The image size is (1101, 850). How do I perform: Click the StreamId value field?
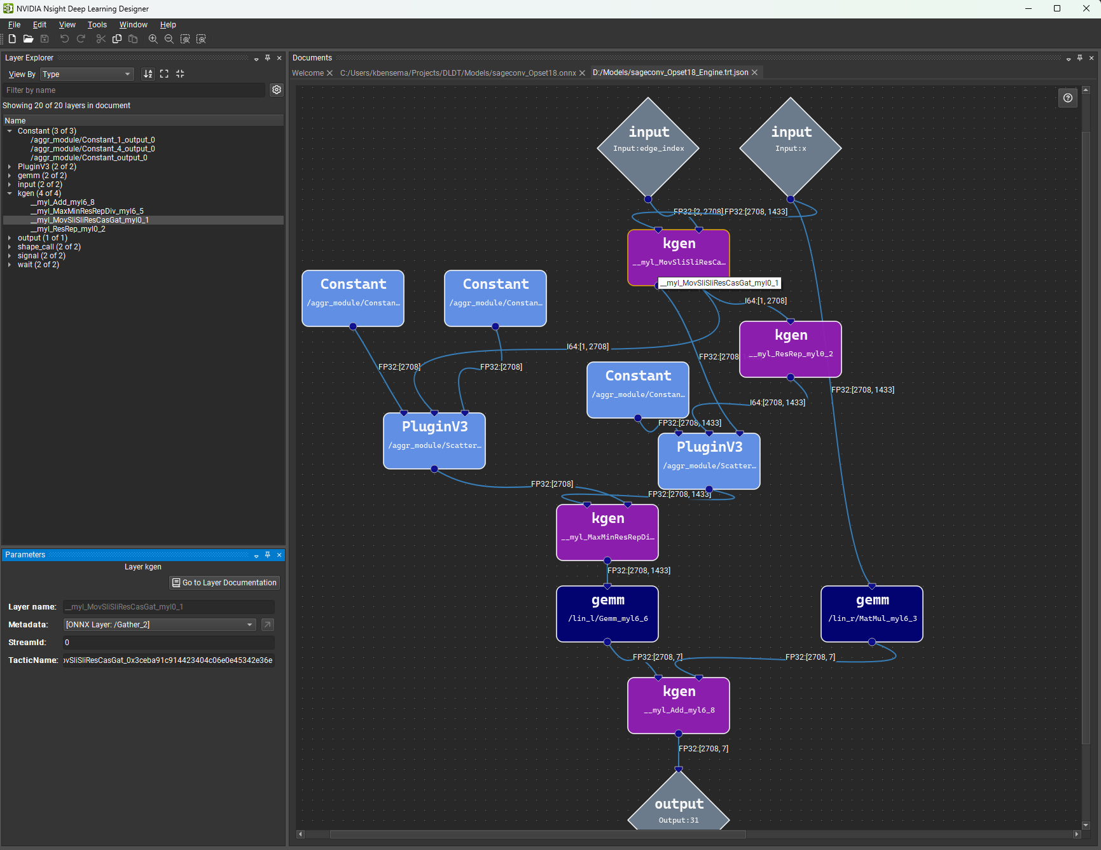[169, 643]
